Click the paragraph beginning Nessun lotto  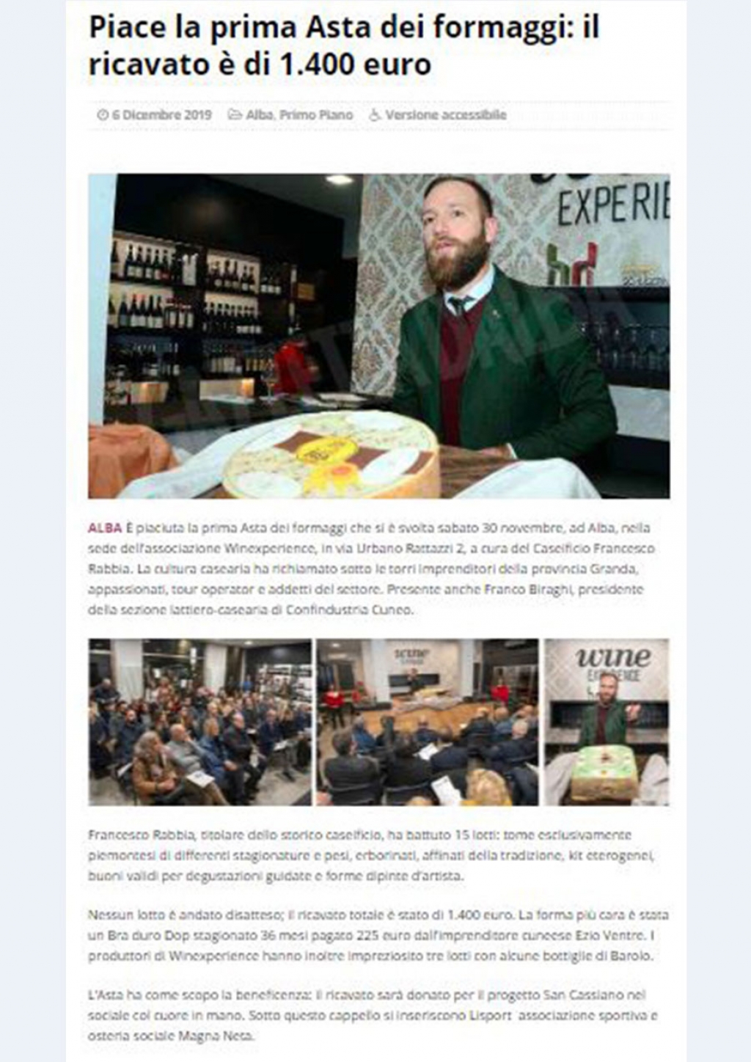tap(378, 935)
